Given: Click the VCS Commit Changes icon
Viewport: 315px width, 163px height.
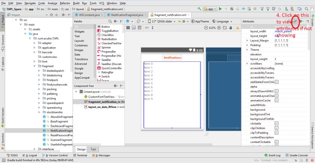Looking at the screenshot, I should (268, 9).
